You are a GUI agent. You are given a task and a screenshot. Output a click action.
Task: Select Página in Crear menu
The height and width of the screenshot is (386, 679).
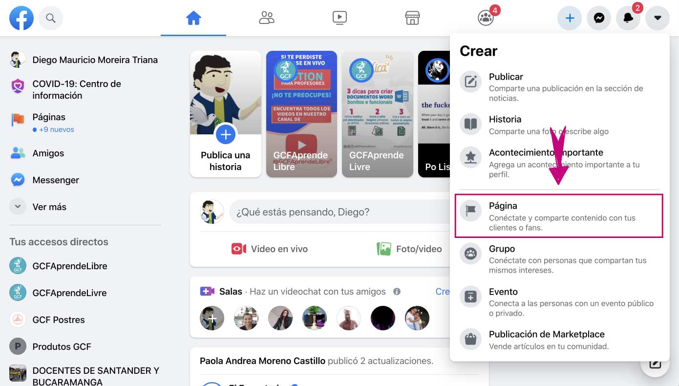click(559, 216)
